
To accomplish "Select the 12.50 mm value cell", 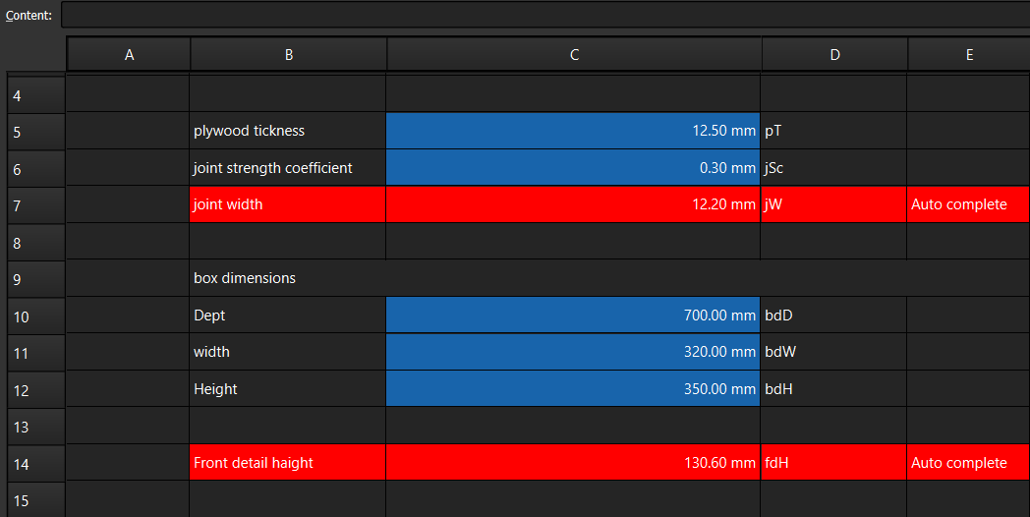I will click(x=573, y=131).
